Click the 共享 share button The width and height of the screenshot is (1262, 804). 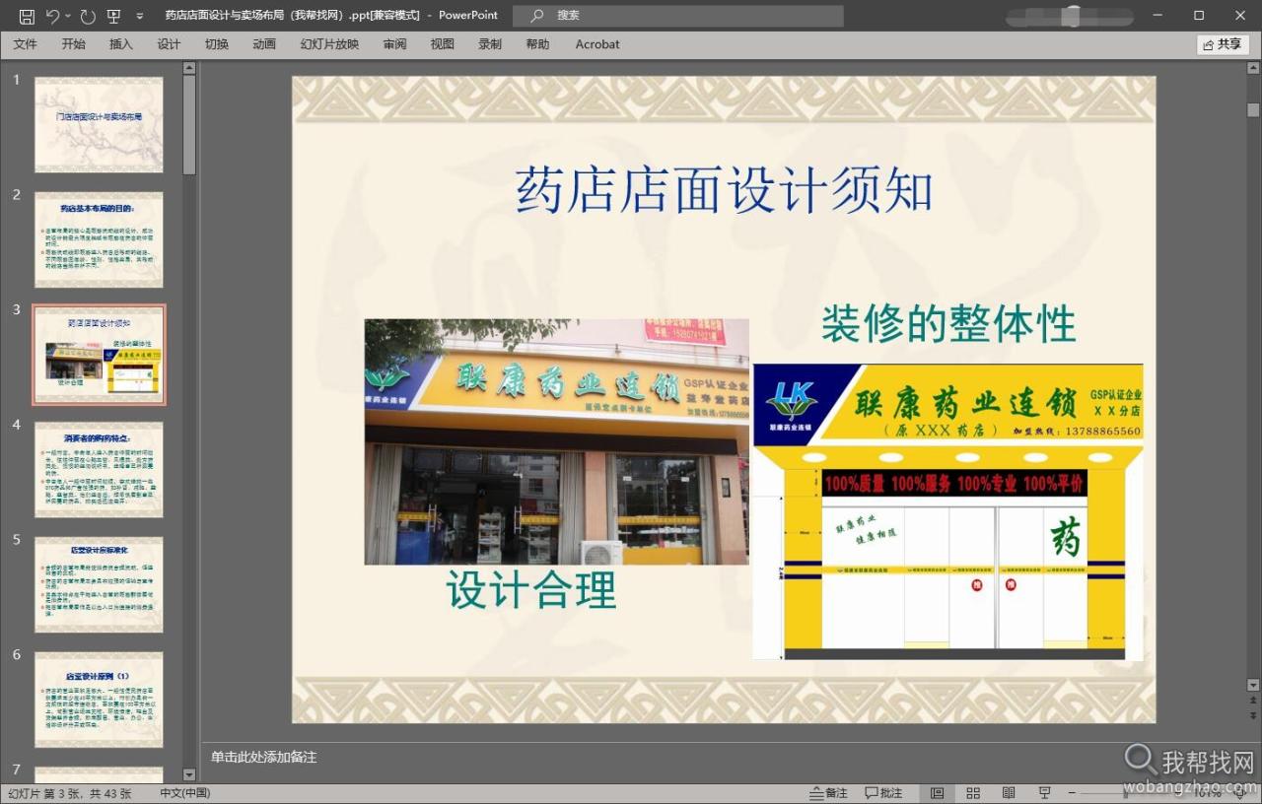click(1223, 44)
